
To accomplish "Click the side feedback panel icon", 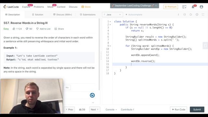I will click(x=205, y=45).
